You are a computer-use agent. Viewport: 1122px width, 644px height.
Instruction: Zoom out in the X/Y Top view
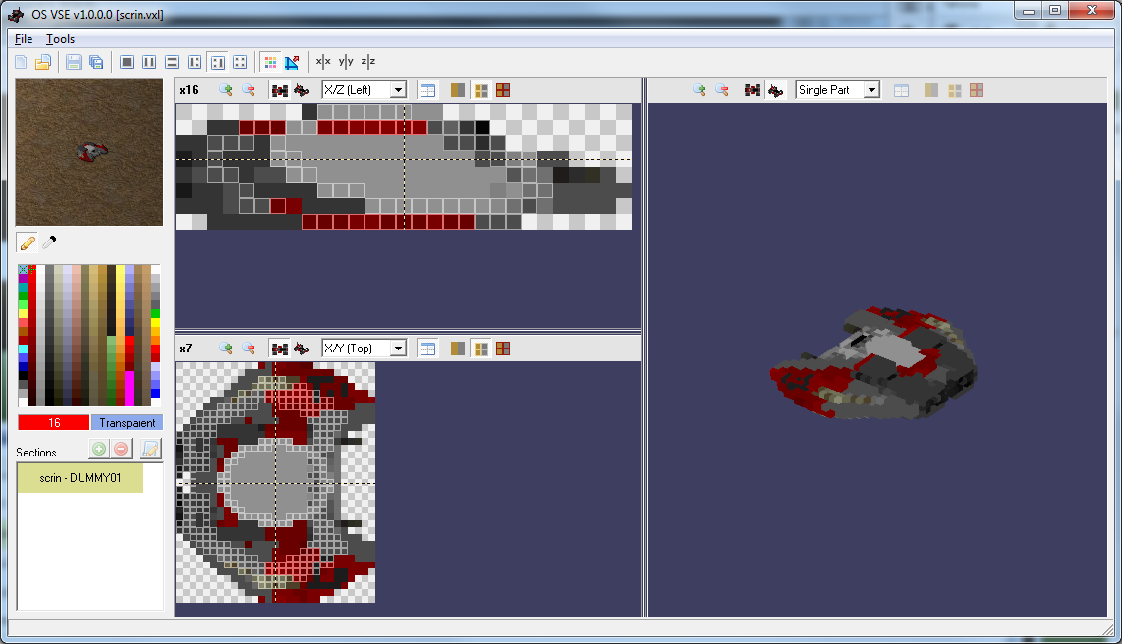coord(249,349)
